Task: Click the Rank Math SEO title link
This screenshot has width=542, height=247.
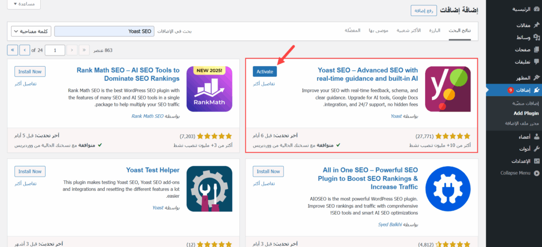Action: (x=128, y=74)
